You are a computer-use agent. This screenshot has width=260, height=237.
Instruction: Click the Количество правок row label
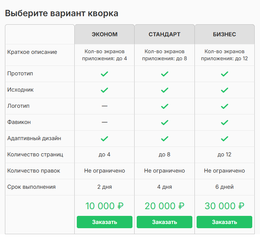pyautogui.click(x=33, y=171)
